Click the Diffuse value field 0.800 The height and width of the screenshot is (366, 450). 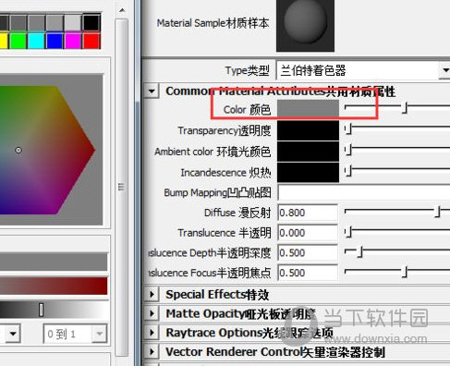[x=308, y=213]
